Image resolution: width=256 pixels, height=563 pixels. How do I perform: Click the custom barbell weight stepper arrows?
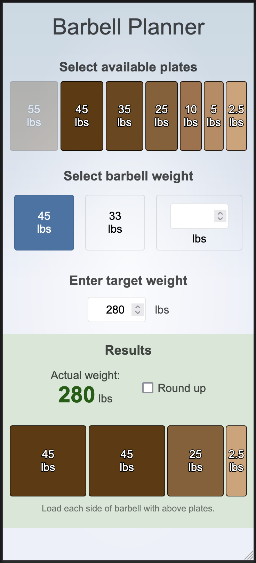pyautogui.click(x=220, y=216)
